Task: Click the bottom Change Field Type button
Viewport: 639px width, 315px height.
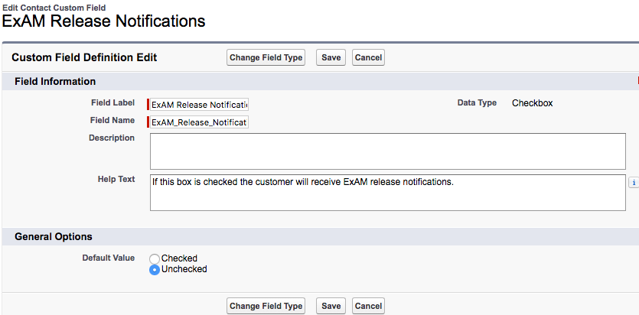Action: [x=266, y=306]
